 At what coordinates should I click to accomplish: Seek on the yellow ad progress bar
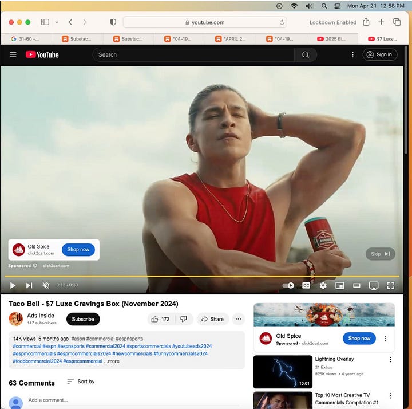pos(202,276)
